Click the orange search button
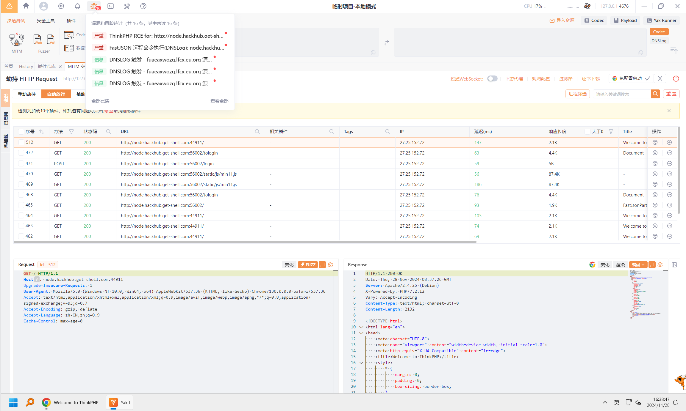The height and width of the screenshot is (411, 686). pos(655,94)
